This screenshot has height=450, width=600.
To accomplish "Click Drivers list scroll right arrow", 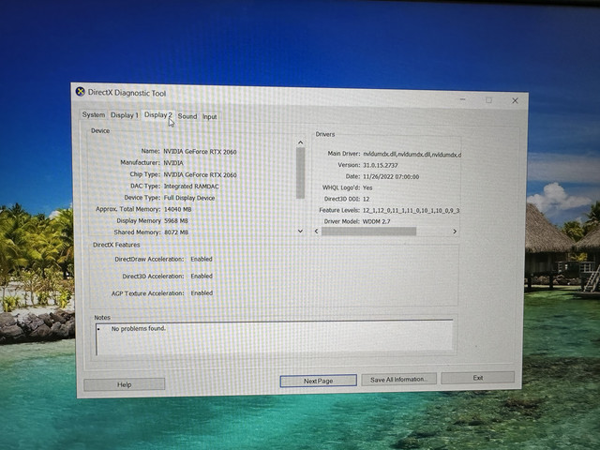I will [x=455, y=232].
